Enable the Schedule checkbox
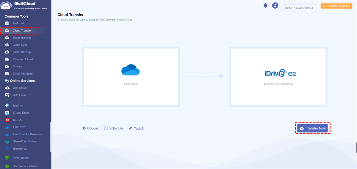Viewport: 357px width, 169px height. click(x=106, y=128)
